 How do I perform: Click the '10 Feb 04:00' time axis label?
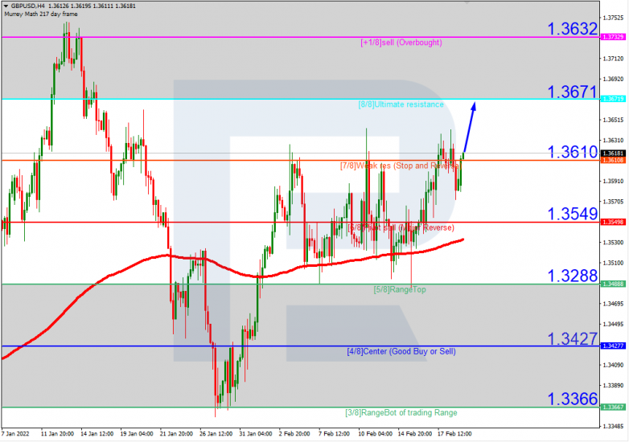click(375, 434)
